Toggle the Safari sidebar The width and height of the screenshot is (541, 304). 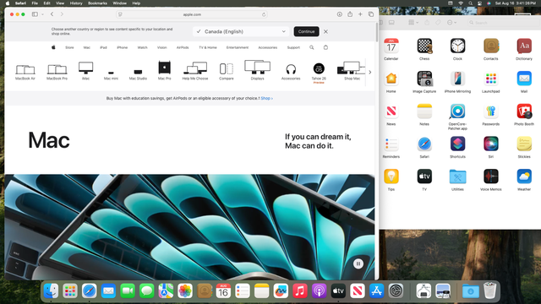point(35,14)
